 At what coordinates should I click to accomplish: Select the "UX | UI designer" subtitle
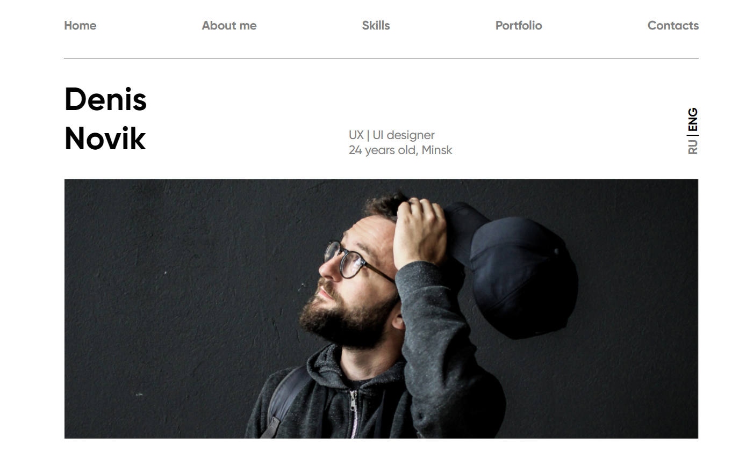(x=391, y=135)
